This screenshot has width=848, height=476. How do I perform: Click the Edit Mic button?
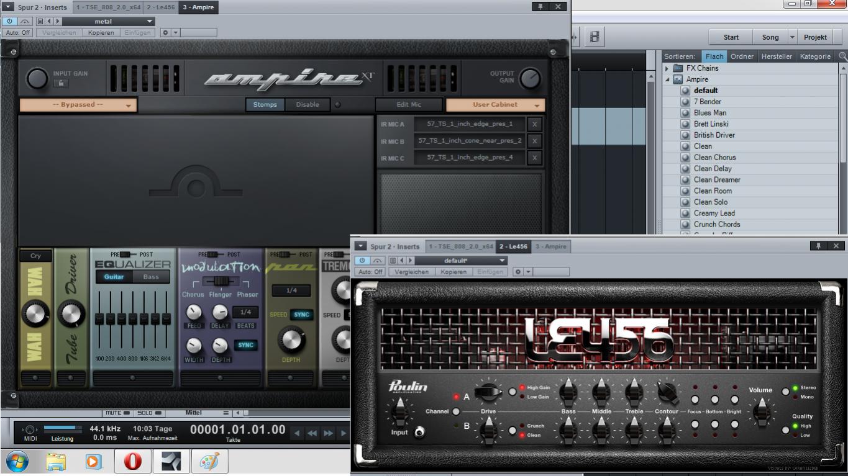409,105
